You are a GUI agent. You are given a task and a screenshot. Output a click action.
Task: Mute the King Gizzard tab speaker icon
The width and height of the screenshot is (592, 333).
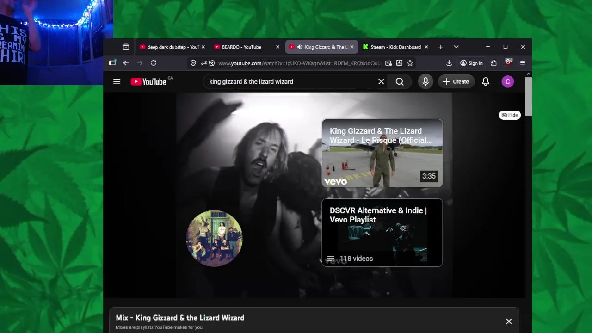click(x=300, y=47)
